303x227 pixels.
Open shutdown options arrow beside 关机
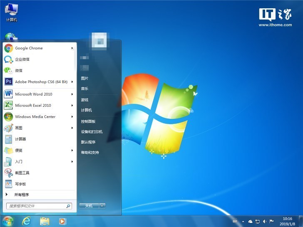pyautogui.click(x=102, y=206)
